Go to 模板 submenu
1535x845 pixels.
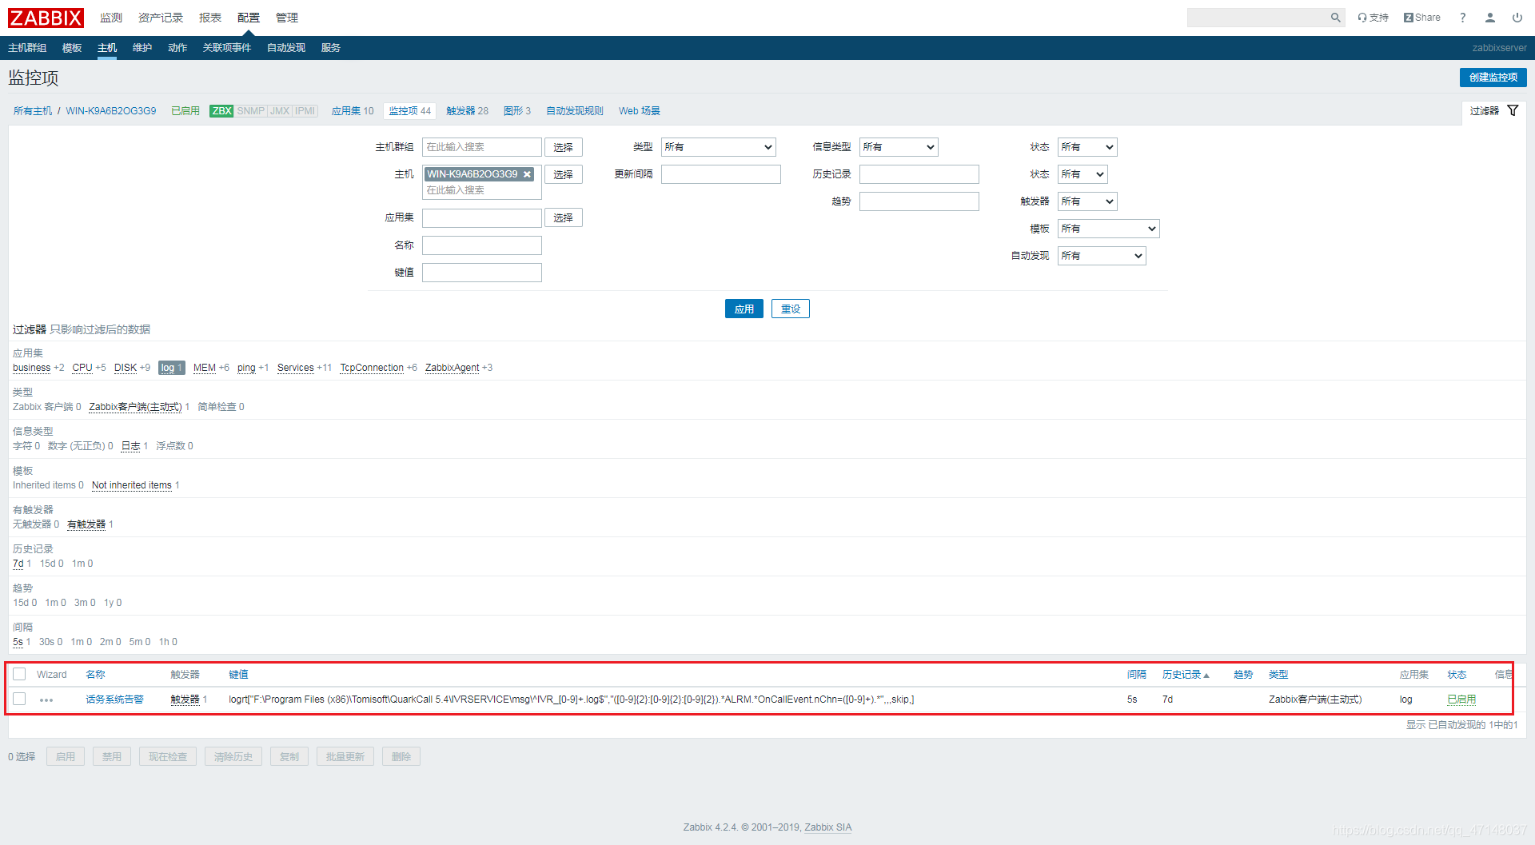(x=72, y=48)
